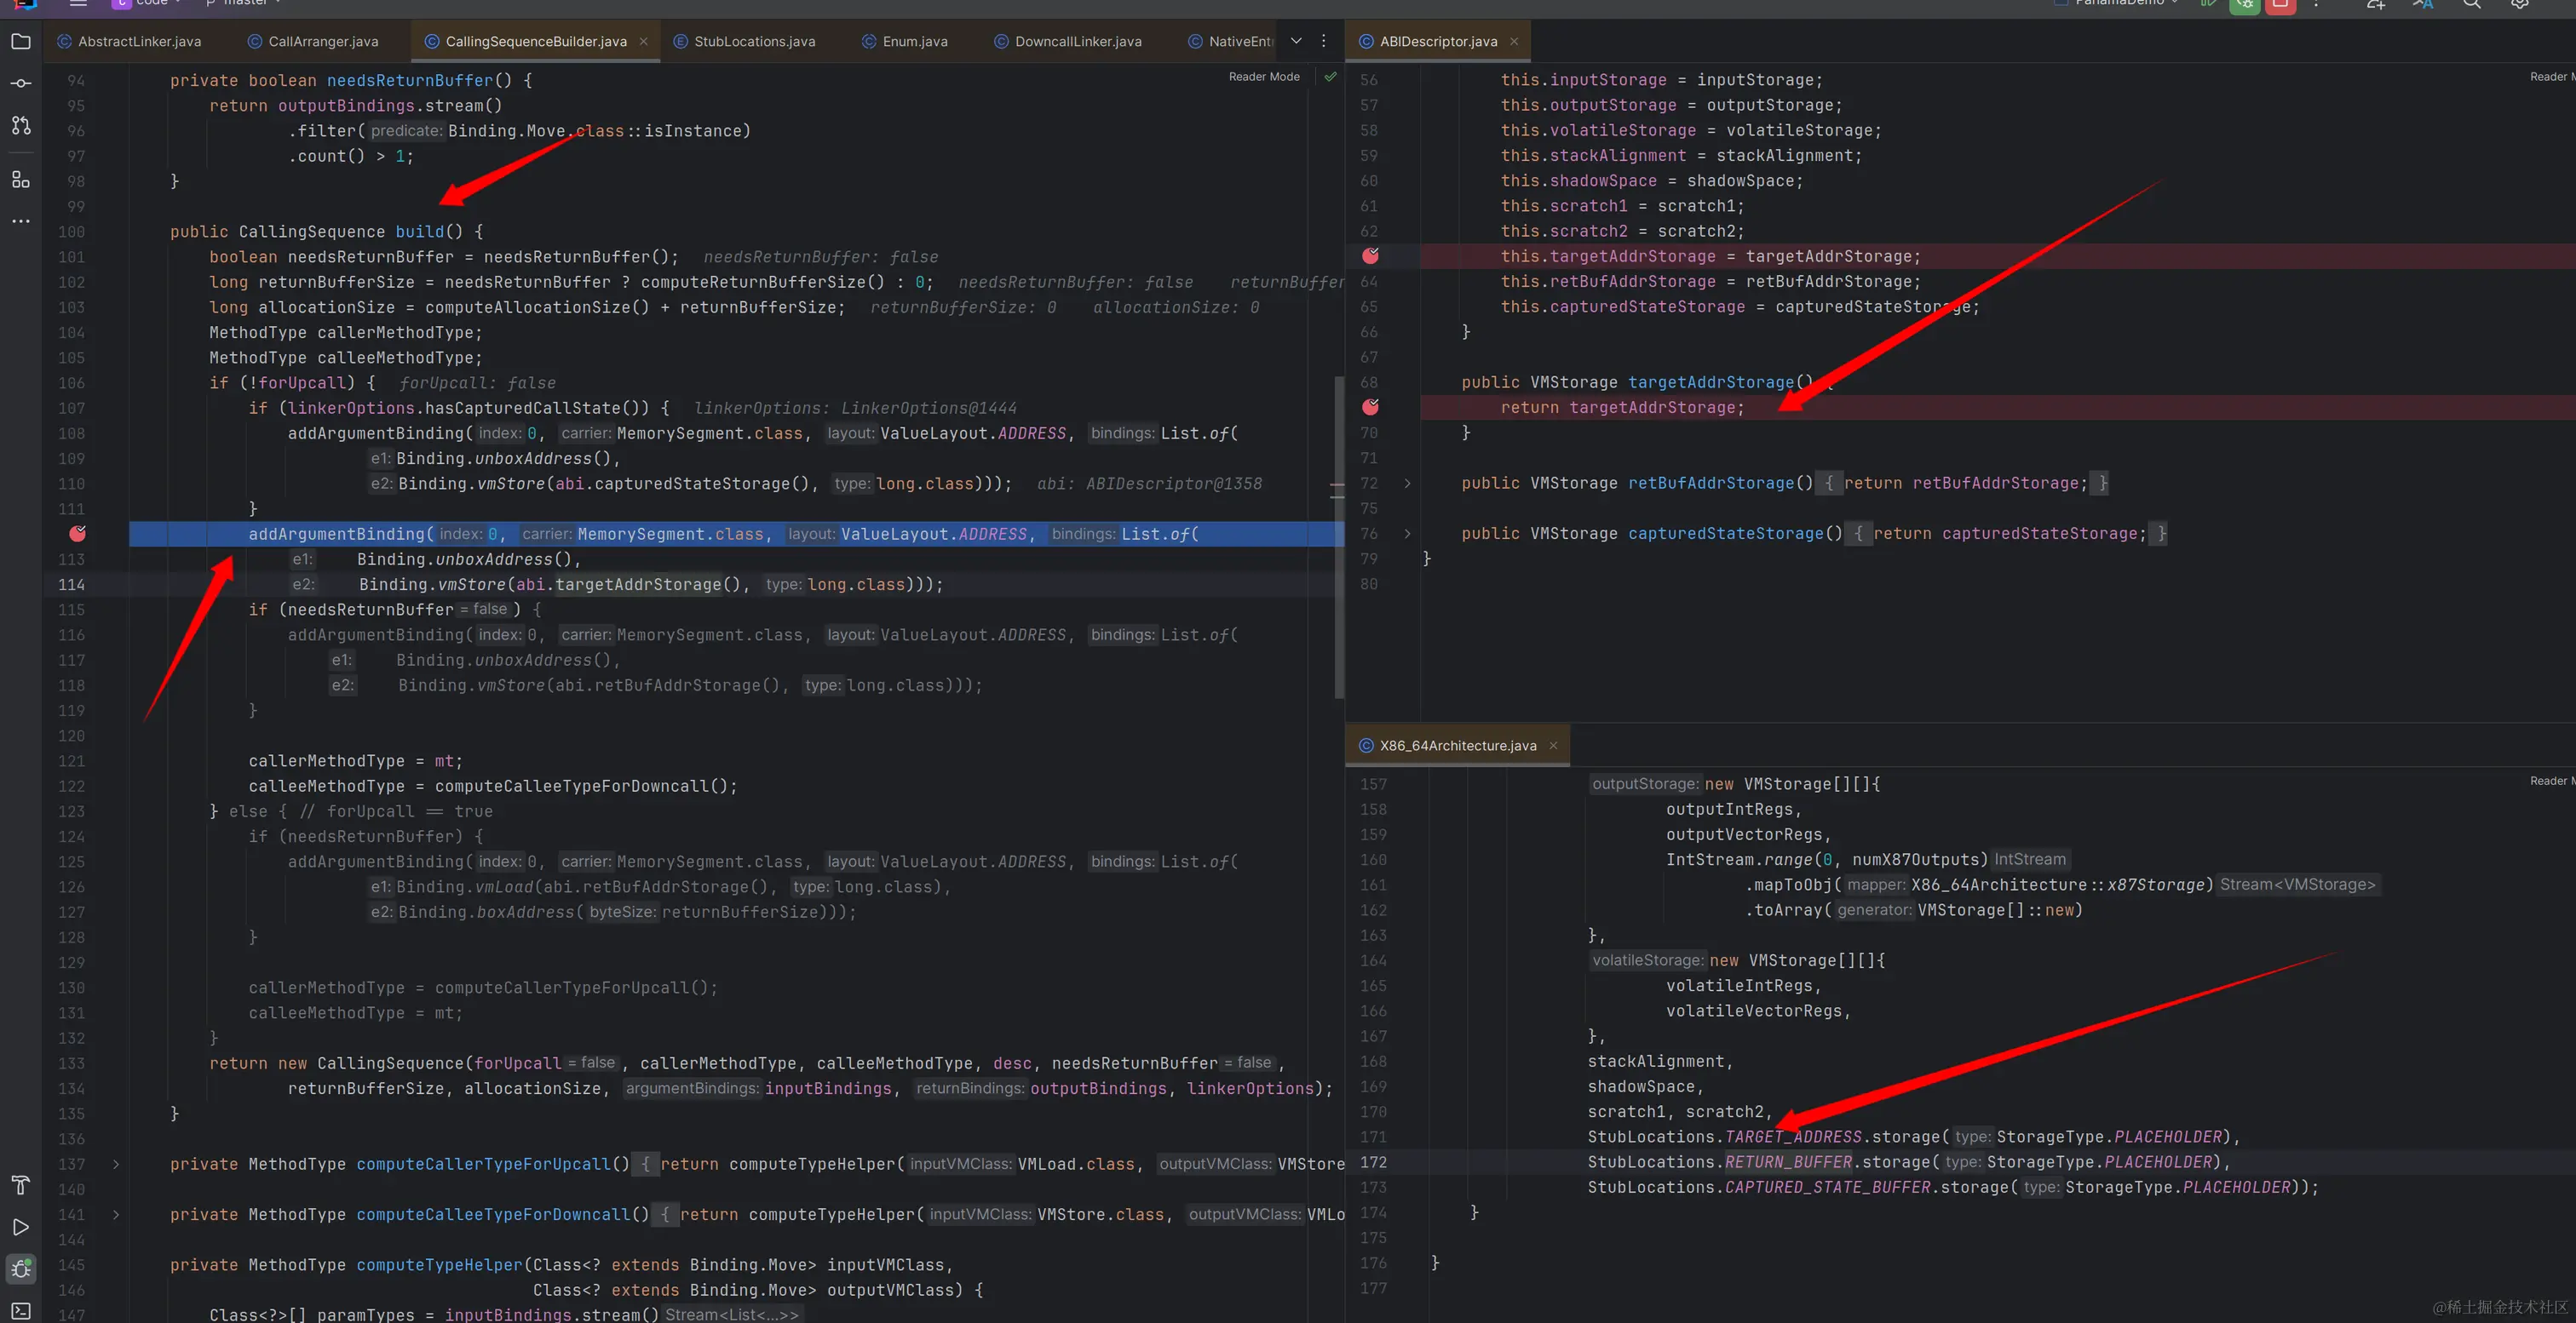Show more tool windows via ellipsis icon
This screenshot has width=2576, height=1323.
21,220
